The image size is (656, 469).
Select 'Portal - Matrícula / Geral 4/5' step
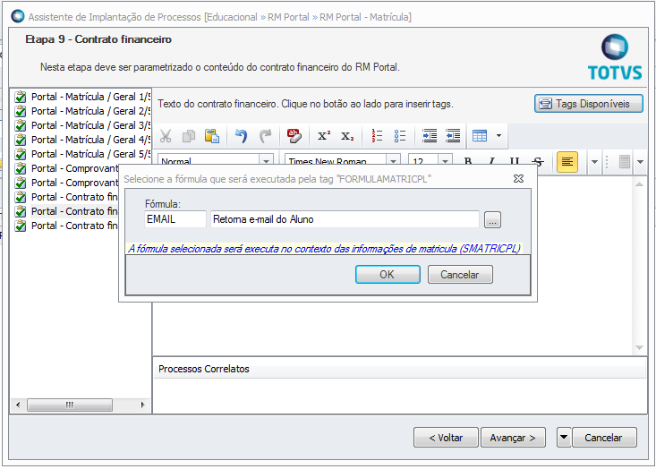[90, 140]
